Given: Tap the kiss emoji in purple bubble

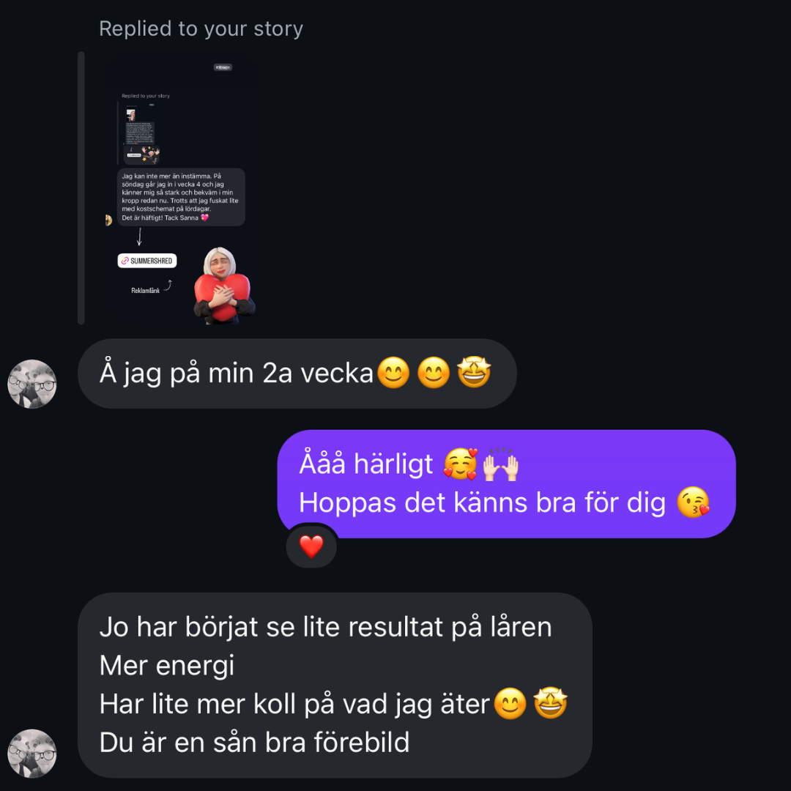Looking at the screenshot, I should click(x=693, y=502).
